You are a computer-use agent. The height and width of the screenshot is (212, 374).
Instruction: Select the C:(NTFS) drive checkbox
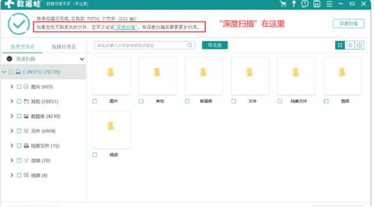(11, 72)
